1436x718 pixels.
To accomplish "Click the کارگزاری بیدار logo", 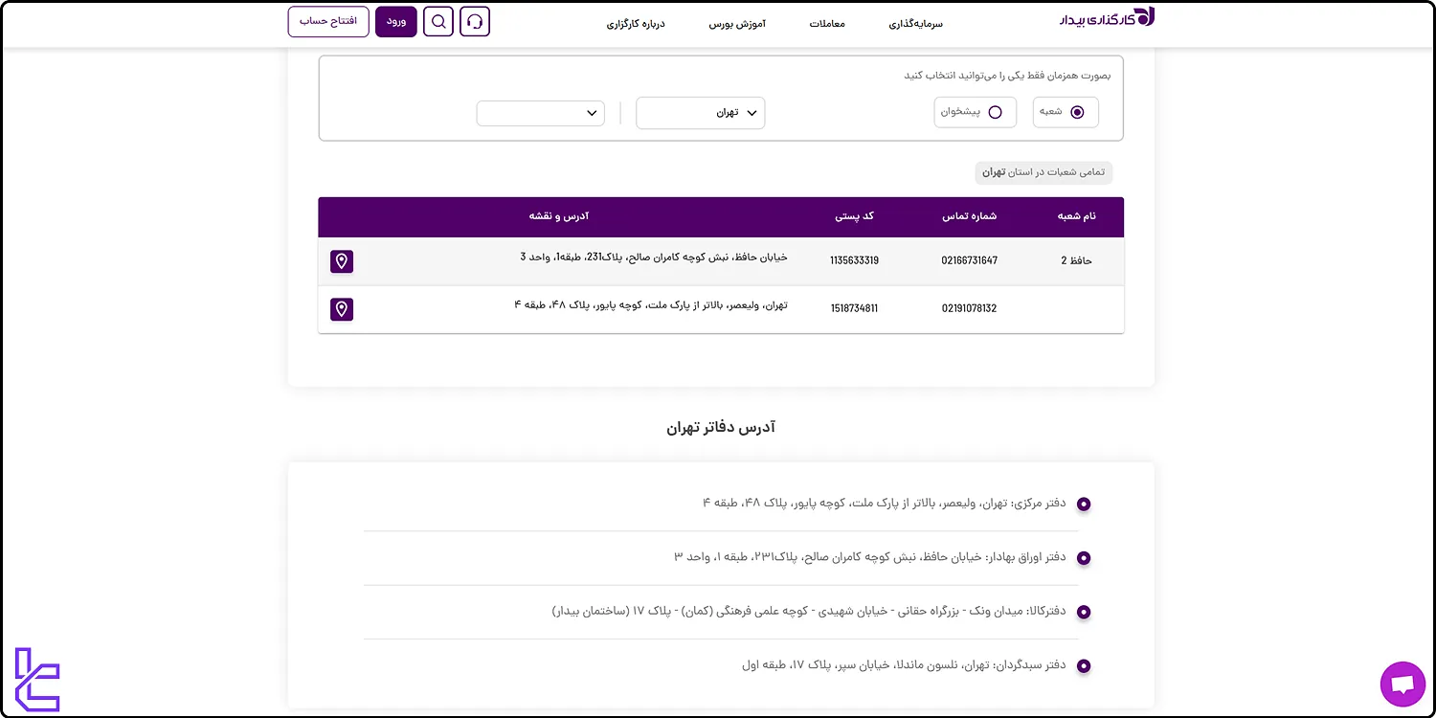I will [x=1106, y=16].
